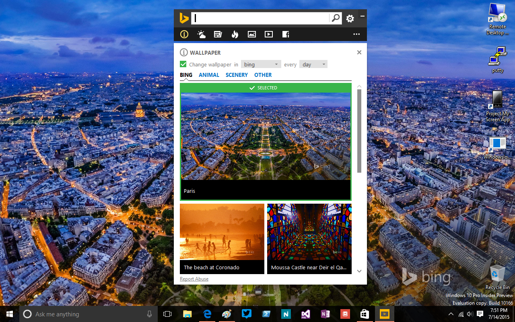
Task: Click the wallpaper list scroll up arrow
Action: point(359,86)
